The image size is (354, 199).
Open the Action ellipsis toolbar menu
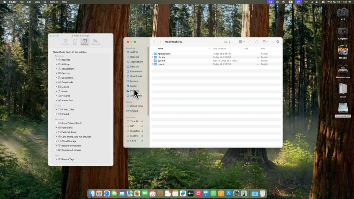(265, 42)
